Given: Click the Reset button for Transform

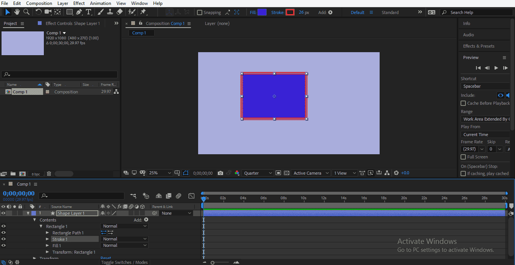Looking at the screenshot, I should [105, 257].
